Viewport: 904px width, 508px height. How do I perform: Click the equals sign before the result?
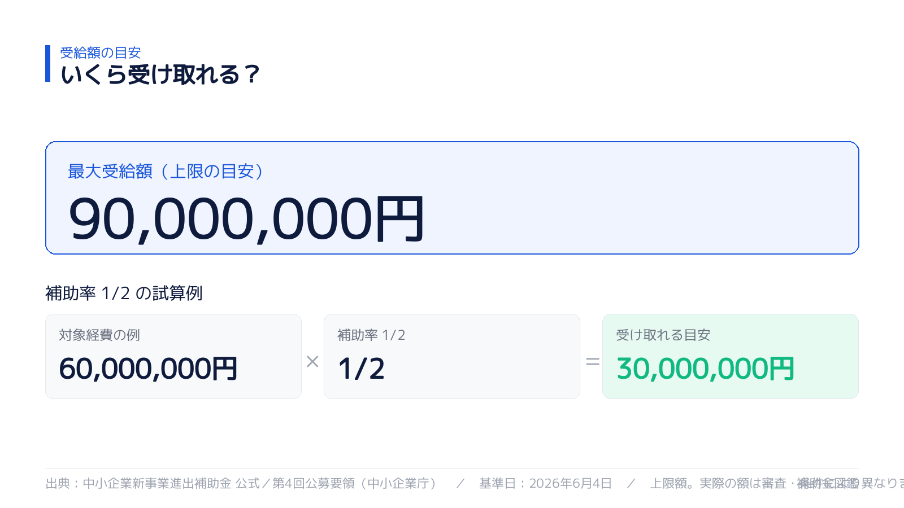[592, 361]
